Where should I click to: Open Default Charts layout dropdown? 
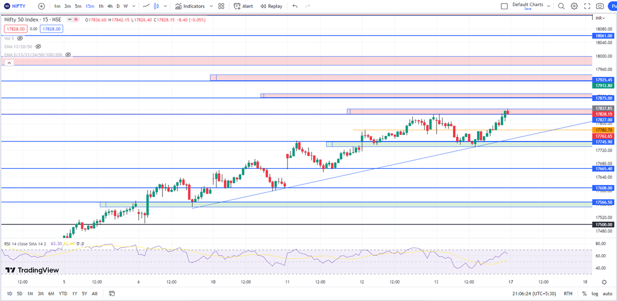click(x=549, y=6)
